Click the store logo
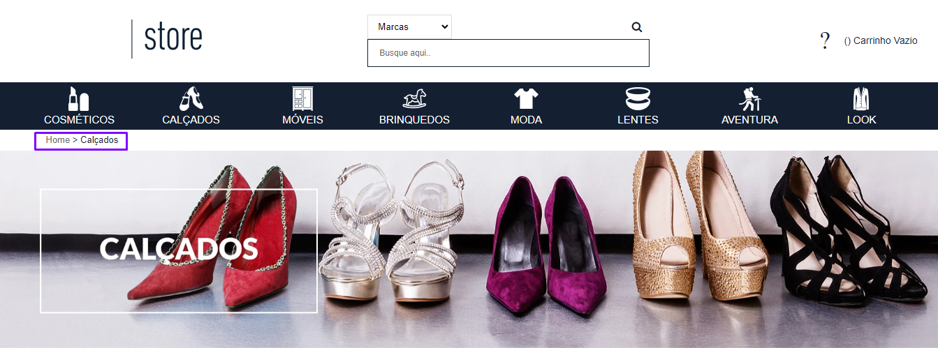Screen dimensions: 938x348 167,39
